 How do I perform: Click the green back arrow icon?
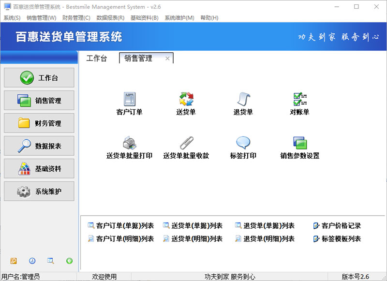[70, 261]
